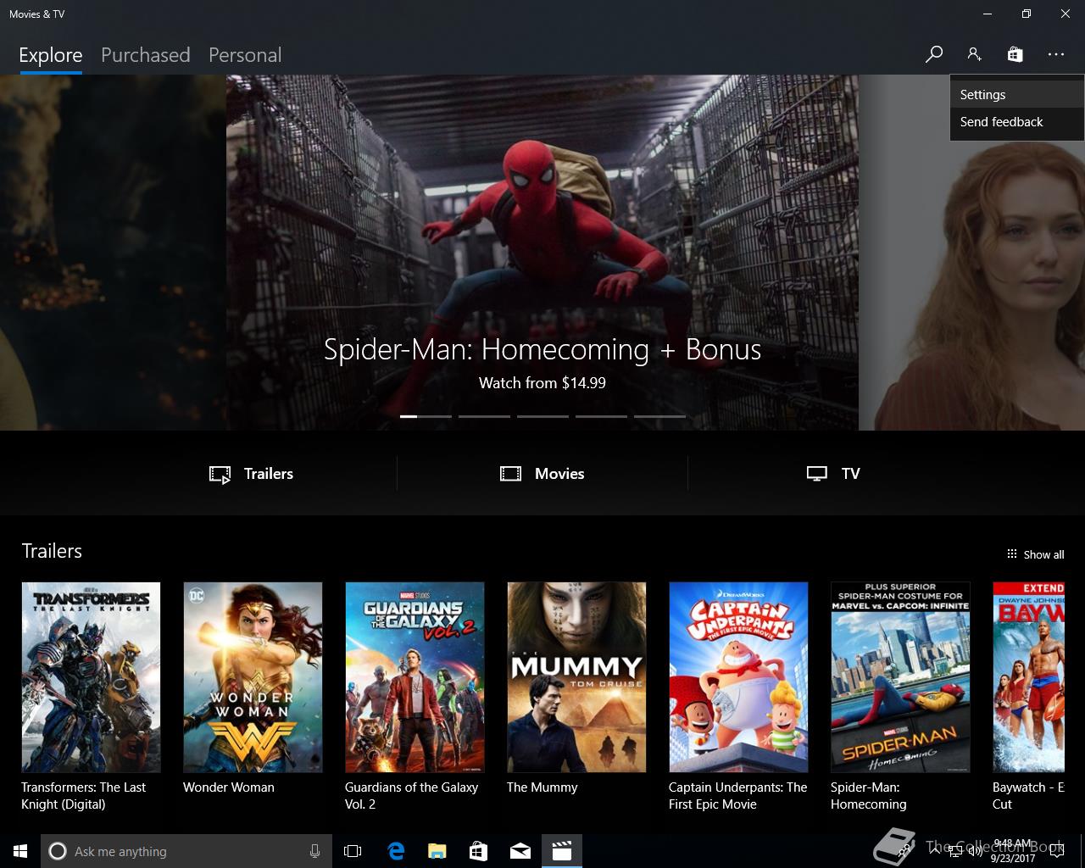
Task: Click 'The Mummy' title text
Action: click(x=542, y=787)
